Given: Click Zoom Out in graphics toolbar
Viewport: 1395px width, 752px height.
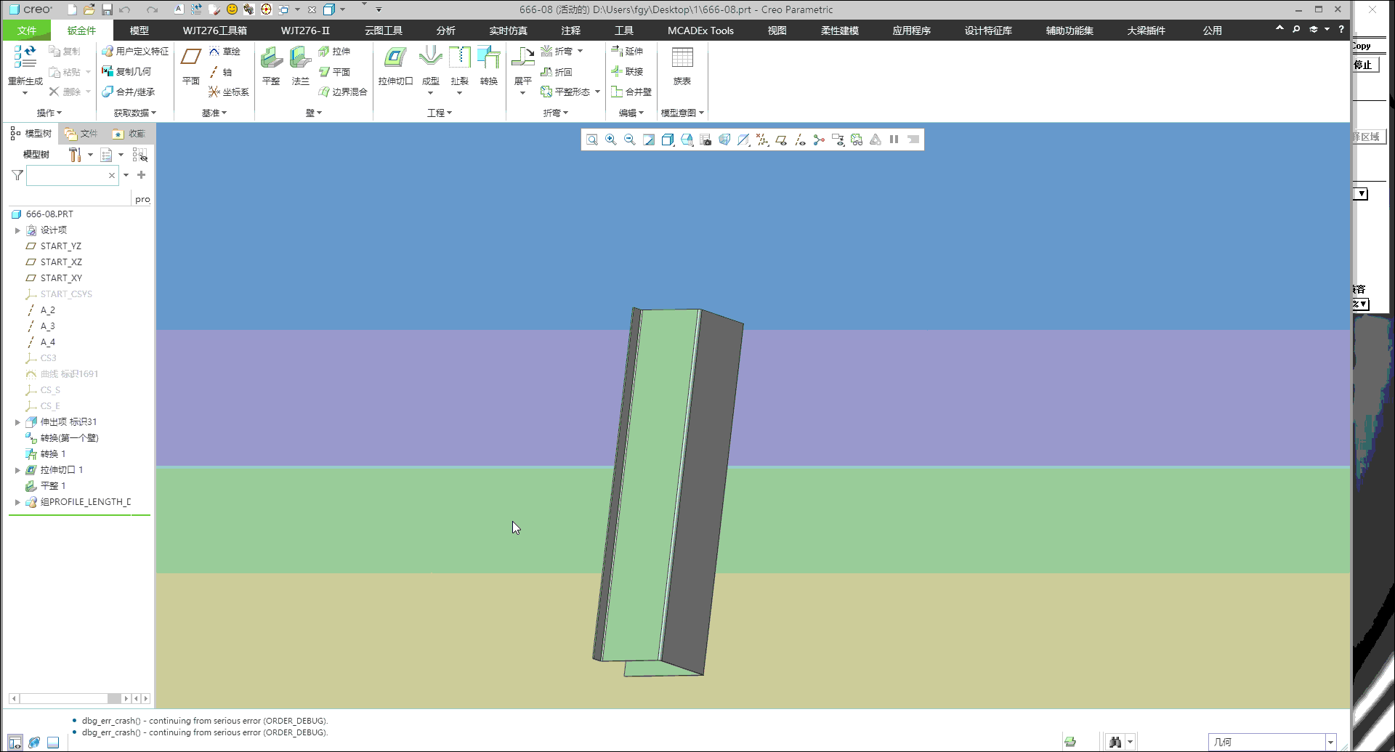Looking at the screenshot, I should pyautogui.click(x=630, y=140).
